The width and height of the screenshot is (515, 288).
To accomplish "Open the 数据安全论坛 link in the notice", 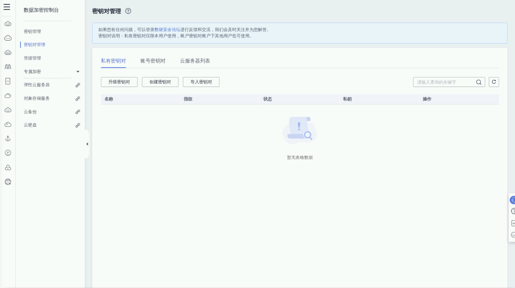I will pyautogui.click(x=167, y=30).
